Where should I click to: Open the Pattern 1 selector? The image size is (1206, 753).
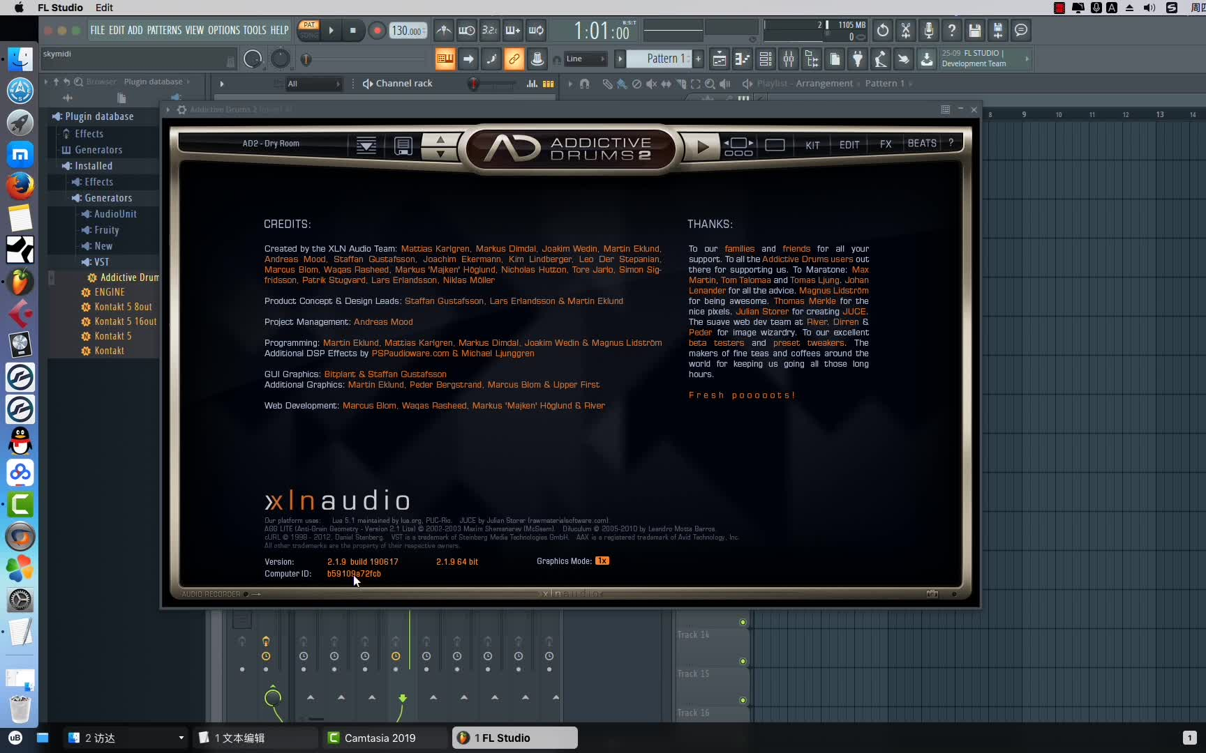[x=659, y=59]
